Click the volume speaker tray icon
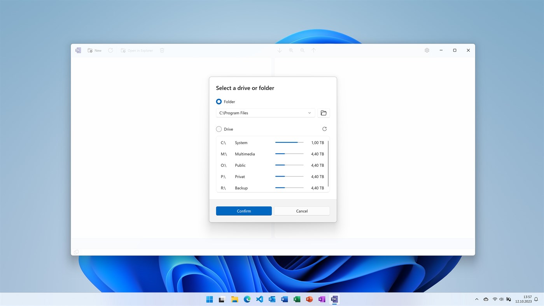This screenshot has width=544, height=306. pos(502,299)
